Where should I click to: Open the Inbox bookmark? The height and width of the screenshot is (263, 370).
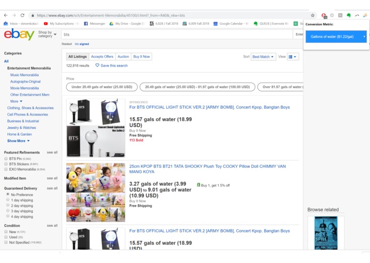[21, 23]
